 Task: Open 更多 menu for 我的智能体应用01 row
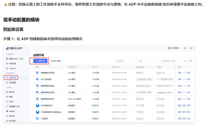coord(189,99)
